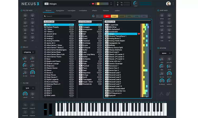Screen dimensions: 198x118
Task: Switch to the effects tab
Action: pyautogui.click(x=95, y=10)
